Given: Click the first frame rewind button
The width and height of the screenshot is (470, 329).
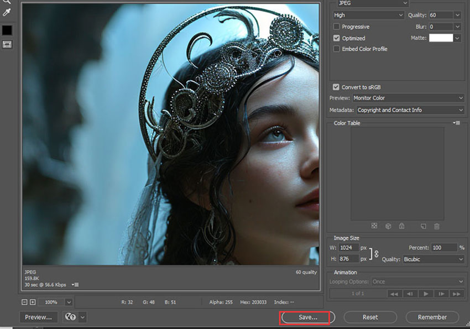Looking at the screenshot, I should (394, 294).
